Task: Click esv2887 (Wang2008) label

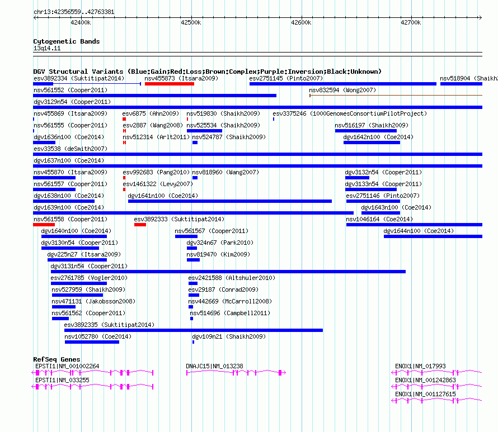Action: [153, 125]
